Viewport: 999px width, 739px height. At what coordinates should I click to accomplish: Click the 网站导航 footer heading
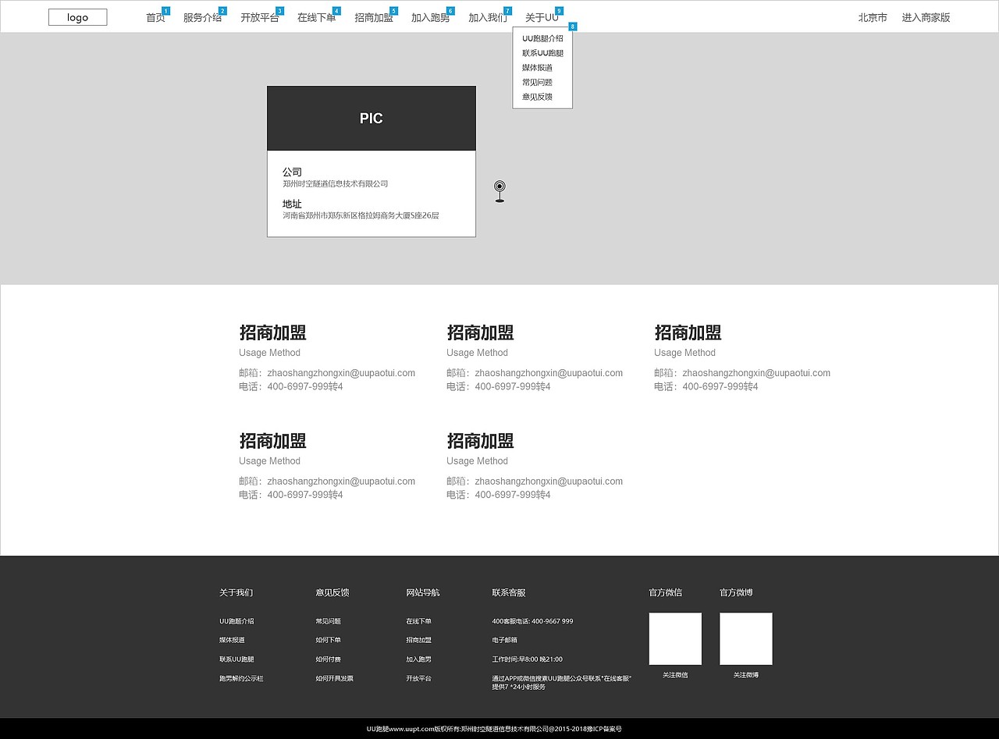coord(422,592)
